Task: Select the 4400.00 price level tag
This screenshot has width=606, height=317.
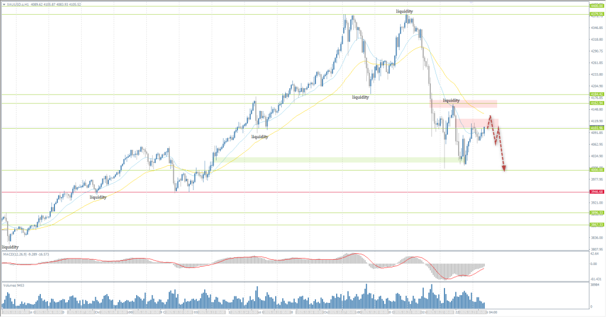Action: (x=596, y=5)
